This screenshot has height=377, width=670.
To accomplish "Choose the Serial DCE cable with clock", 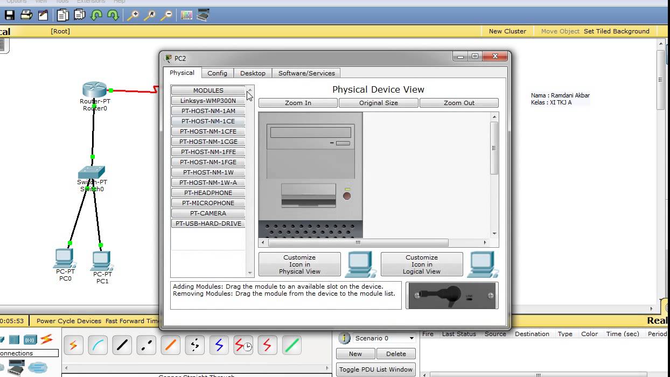I will click(243, 345).
